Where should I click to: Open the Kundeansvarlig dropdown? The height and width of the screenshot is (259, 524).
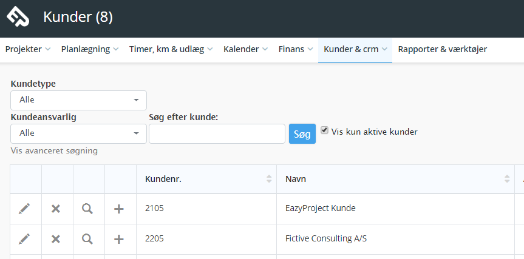pyautogui.click(x=78, y=133)
